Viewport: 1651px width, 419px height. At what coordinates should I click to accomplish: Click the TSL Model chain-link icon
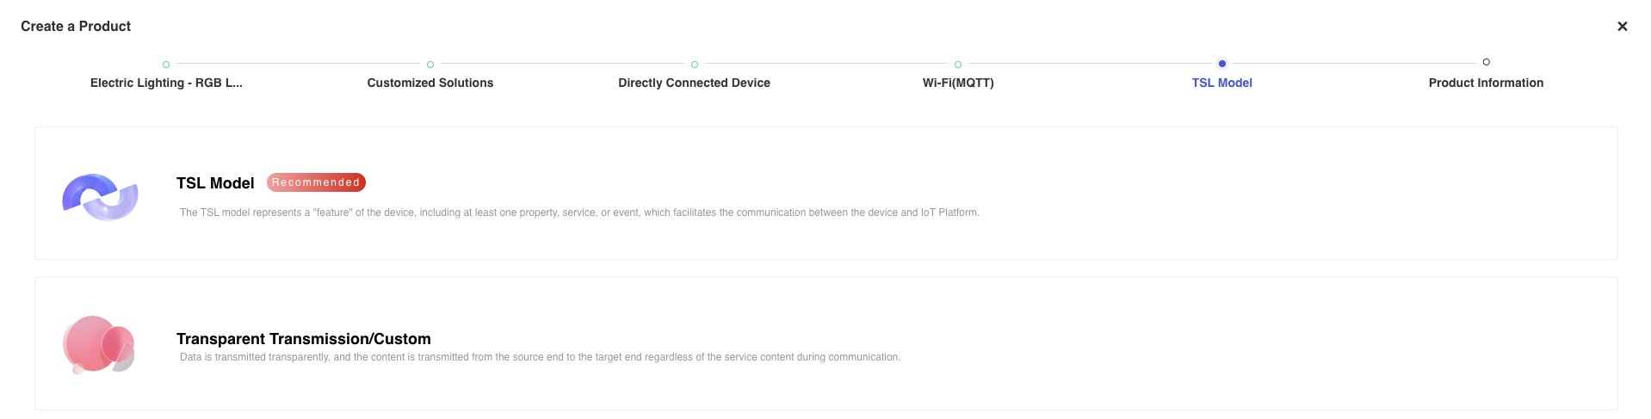point(100,196)
